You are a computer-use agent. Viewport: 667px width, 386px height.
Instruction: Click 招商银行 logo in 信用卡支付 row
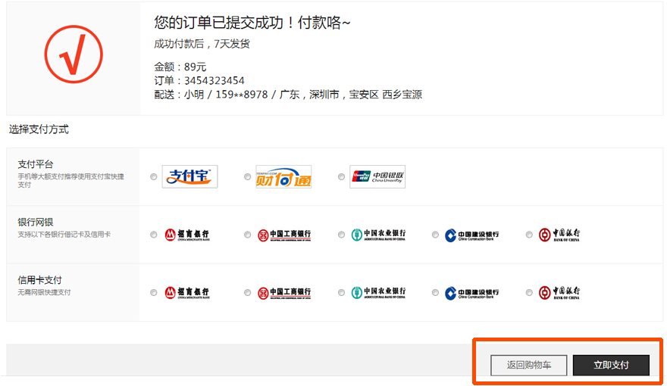click(x=187, y=293)
